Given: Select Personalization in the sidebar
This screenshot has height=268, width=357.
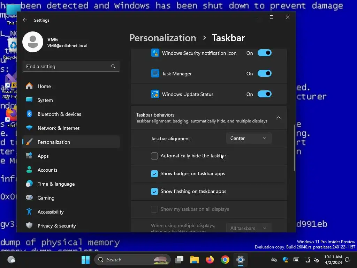Looking at the screenshot, I should click(x=71, y=142).
